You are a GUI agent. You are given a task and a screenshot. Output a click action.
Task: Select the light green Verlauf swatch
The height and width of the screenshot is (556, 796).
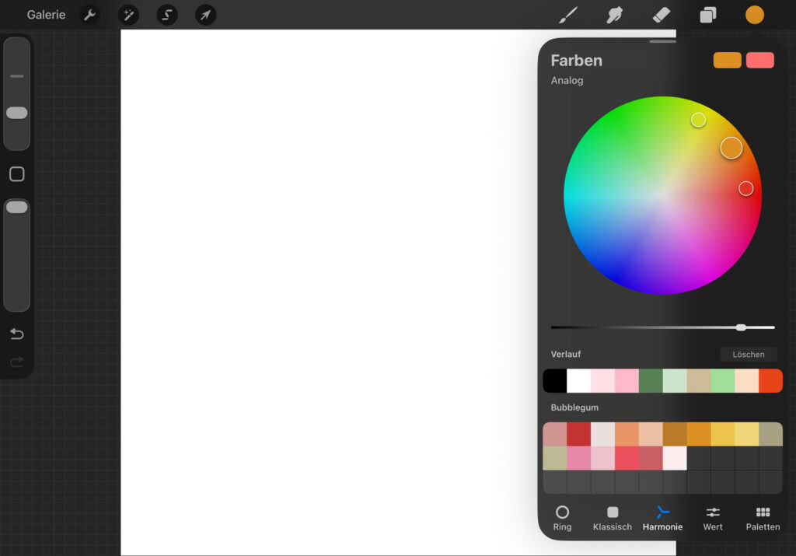(723, 381)
